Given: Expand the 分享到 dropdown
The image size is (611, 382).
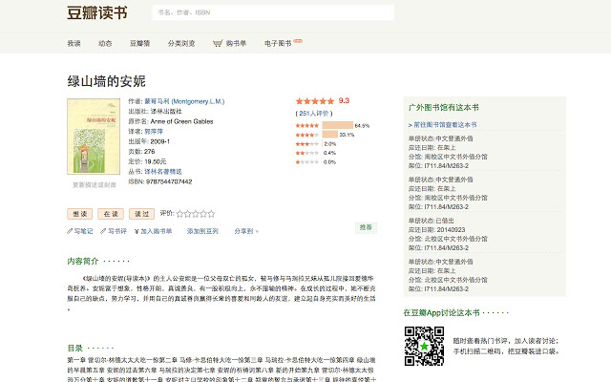Looking at the screenshot, I should point(246,231).
